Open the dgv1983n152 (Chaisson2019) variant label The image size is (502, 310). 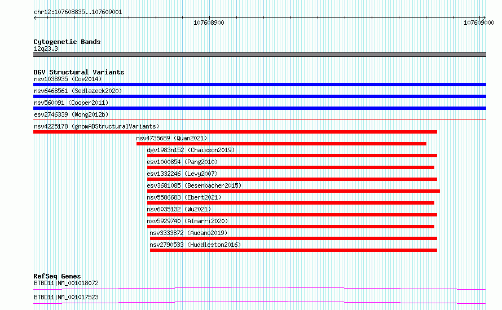tap(191, 150)
